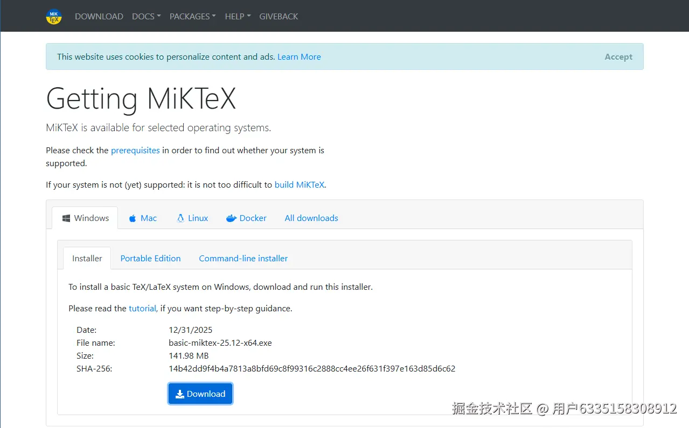Click the Apple logo icon beside Mac
The height and width of the screenshot is (428, 689).
[133, 218]
